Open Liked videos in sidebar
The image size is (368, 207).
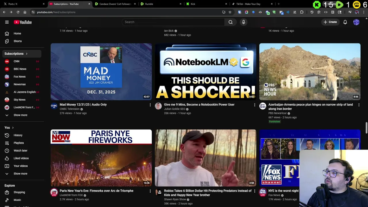[22, 158]
